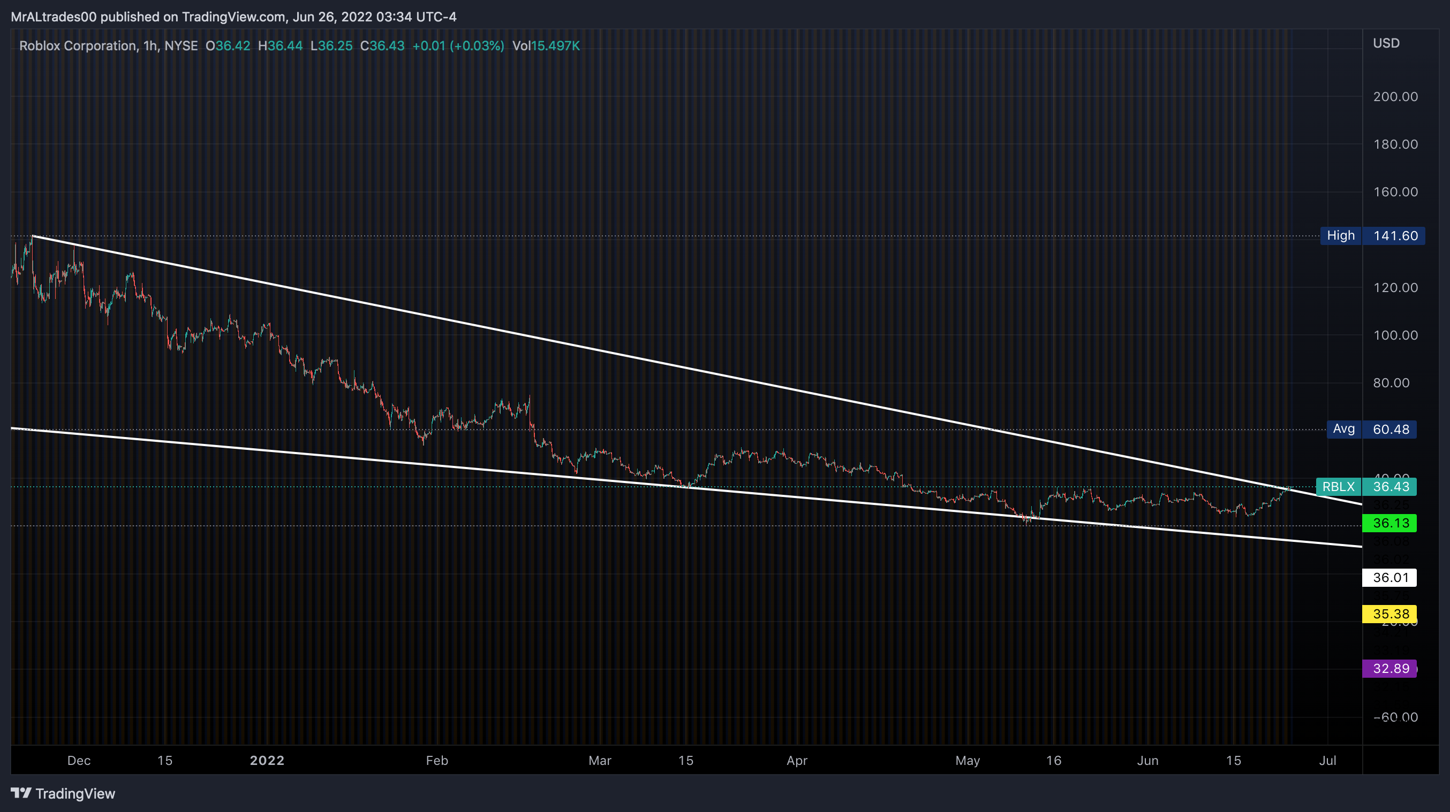Viewport: 1450px width, 812px height.
Task: Click the low value L36.25
Action: [331, 45]
